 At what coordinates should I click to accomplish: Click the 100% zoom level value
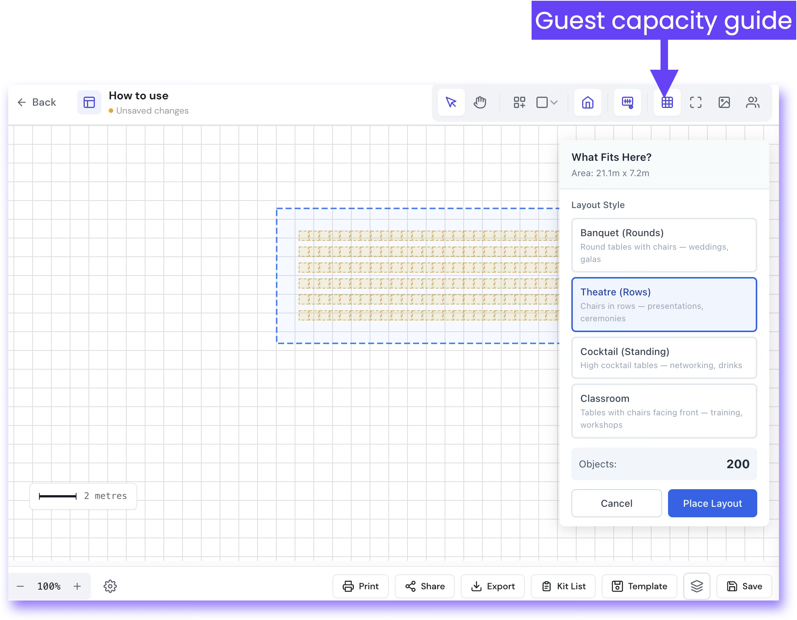[x=49, y=586]
